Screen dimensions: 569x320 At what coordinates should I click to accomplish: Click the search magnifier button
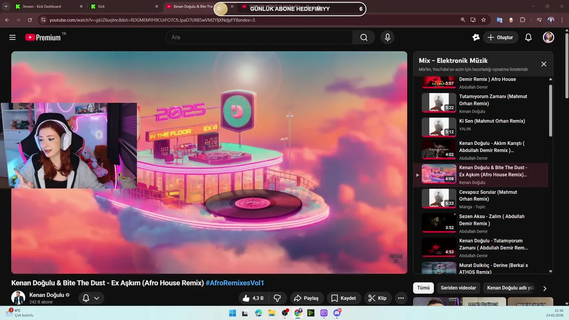click(364, 37)
